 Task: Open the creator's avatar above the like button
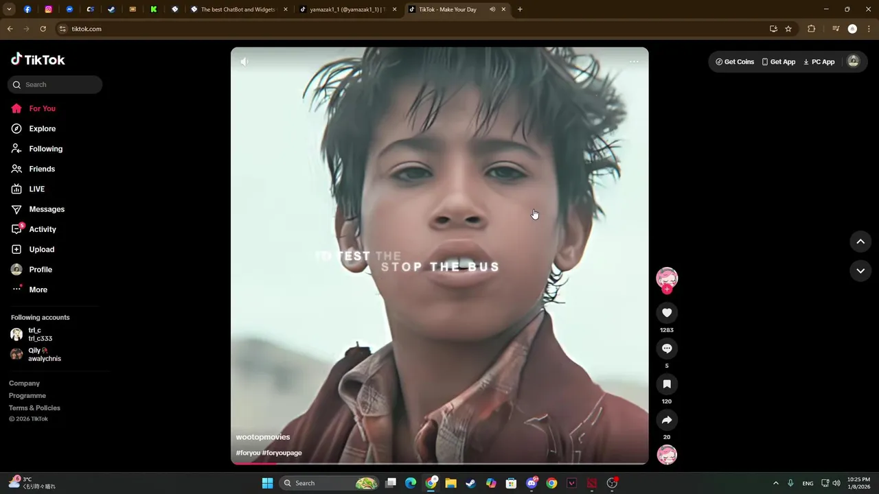pos(667,277)
